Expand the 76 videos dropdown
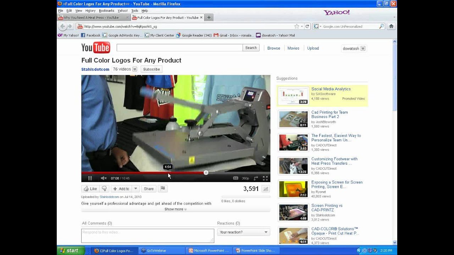Viewport: 454px width, 255px height. click(x=124, y=69)
